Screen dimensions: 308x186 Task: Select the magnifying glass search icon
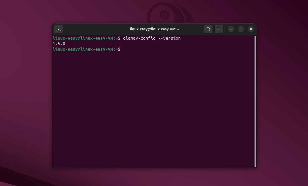click(208, 29)
